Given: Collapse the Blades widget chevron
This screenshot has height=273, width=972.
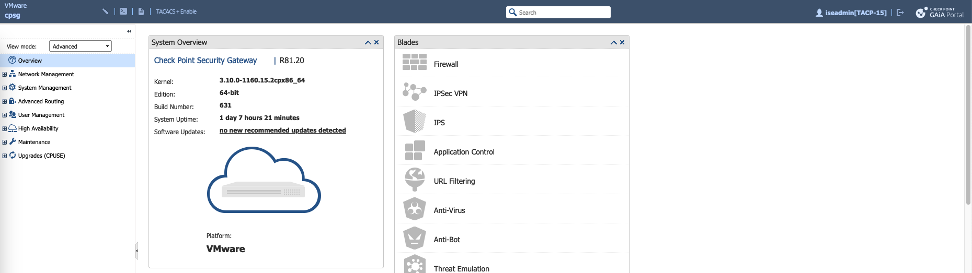Looking at the screenshot, I should click(613, 43).
